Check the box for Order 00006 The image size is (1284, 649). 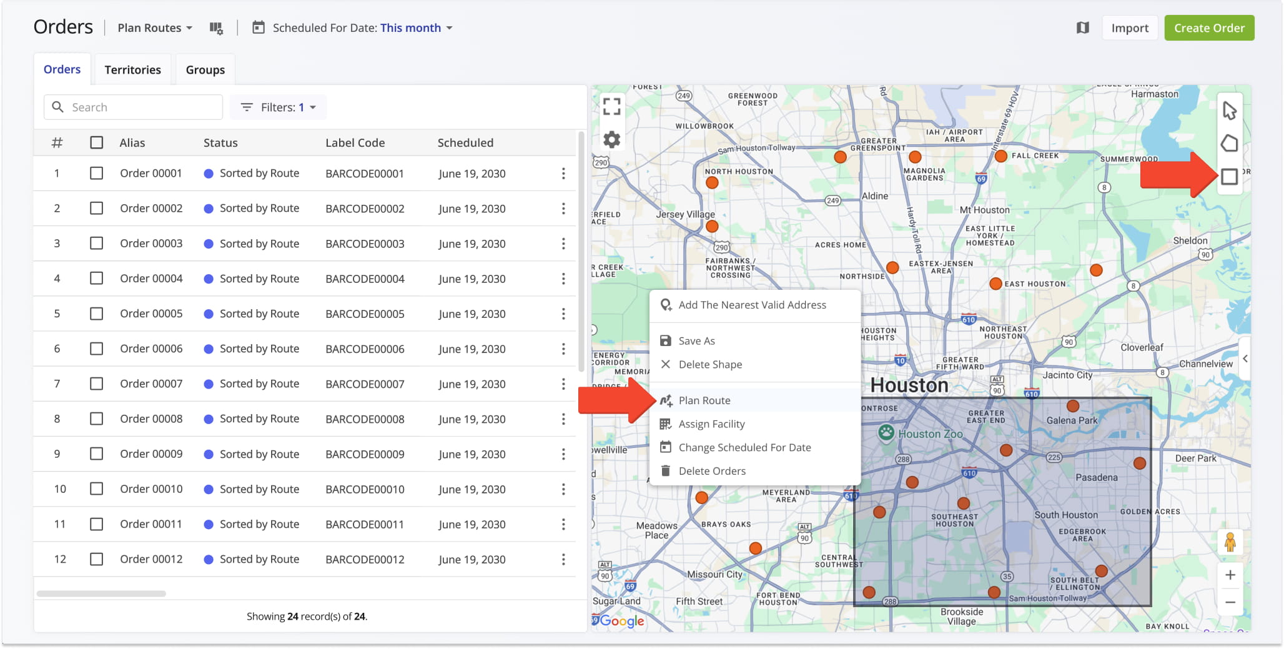(97, 349)
